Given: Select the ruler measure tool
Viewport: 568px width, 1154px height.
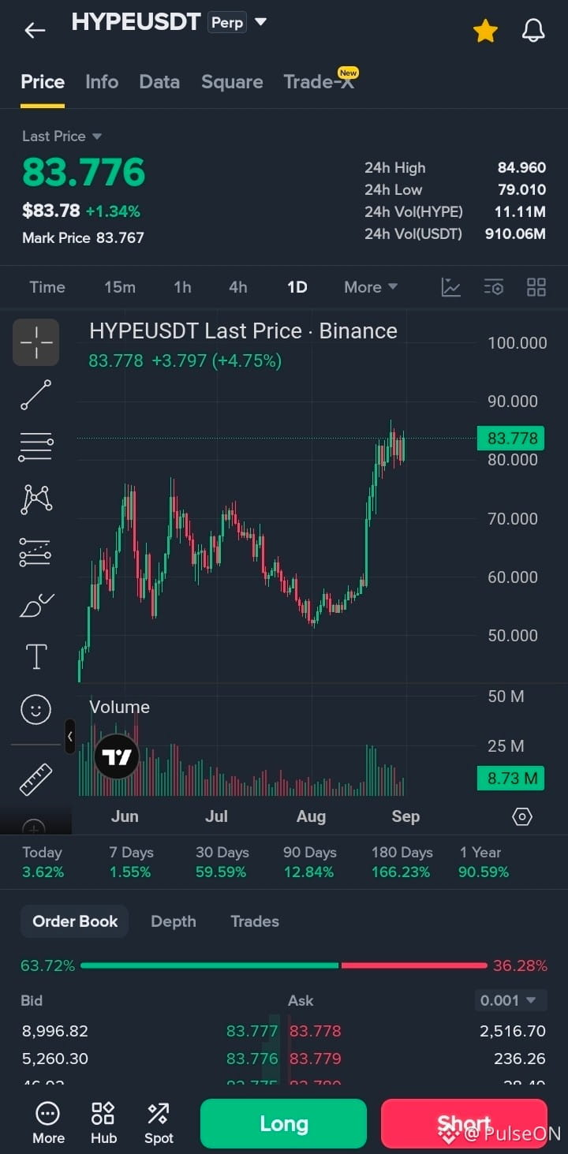Looking at the screenshot, I should 35,779.
